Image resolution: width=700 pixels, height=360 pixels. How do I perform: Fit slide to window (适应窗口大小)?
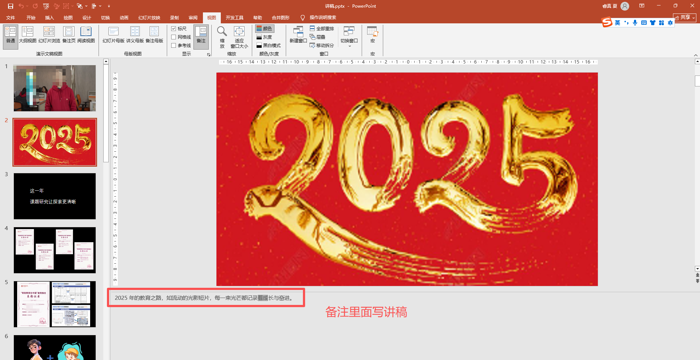pos(239,37)
